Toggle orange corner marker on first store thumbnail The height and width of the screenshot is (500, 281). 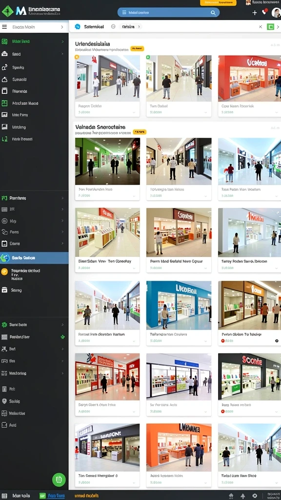pyautogui.click(x=77, y=57)
